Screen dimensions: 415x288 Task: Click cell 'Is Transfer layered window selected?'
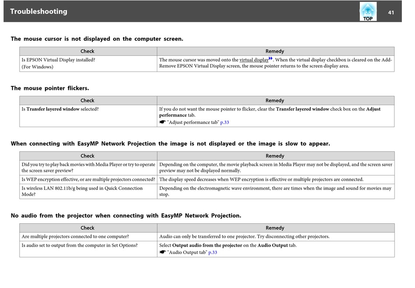point(88,116)
